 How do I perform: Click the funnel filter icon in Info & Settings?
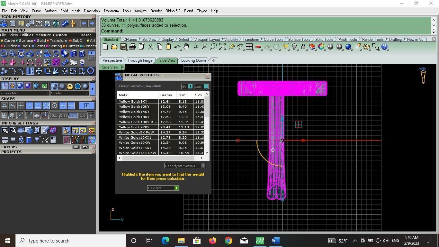[x=37, y=140]
